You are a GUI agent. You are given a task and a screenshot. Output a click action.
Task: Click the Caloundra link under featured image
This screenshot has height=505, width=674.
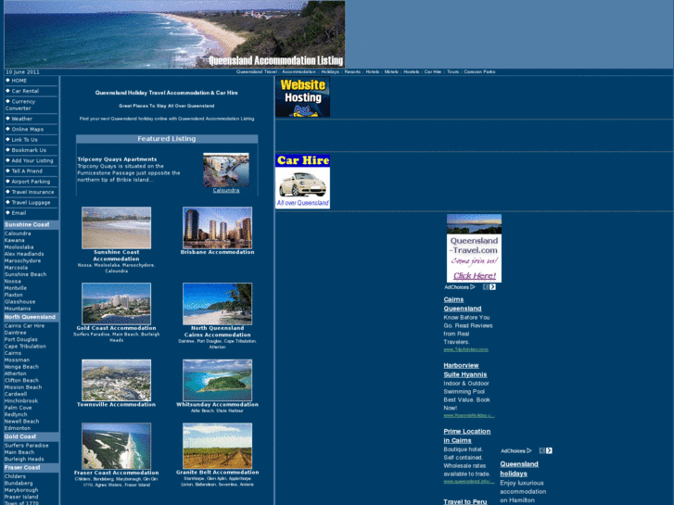pos(226,190)
